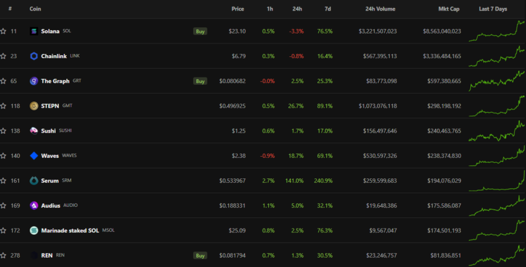Open Waves' 7-day sparkline chart
Image resolution: width=526 pixels, height=267 pixels.
click(497, 156)
